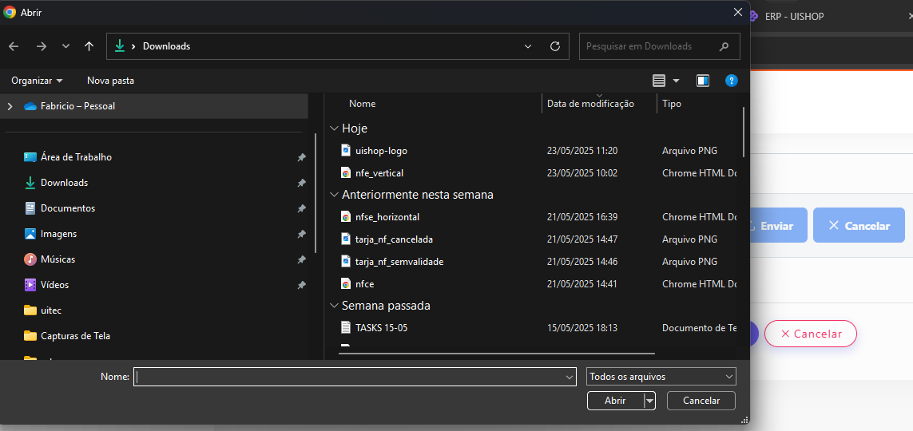Open the Organizar menu
This screenshot has height=431, width=913.
37,81
